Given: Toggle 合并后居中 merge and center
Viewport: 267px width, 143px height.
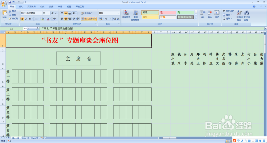Looking at the screenshot, I should pyautogui.click(x=88, y=19).
